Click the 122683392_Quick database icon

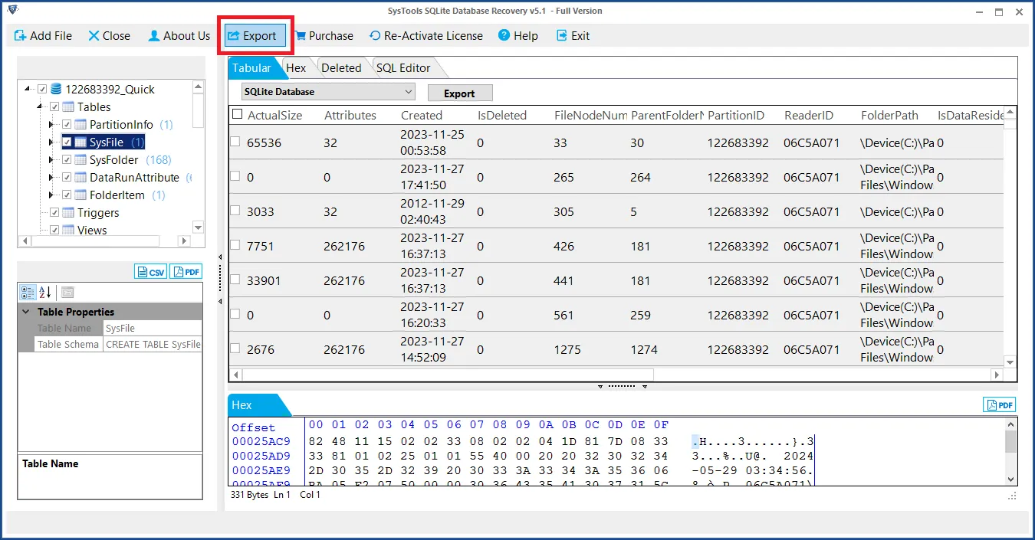(56, 89)
